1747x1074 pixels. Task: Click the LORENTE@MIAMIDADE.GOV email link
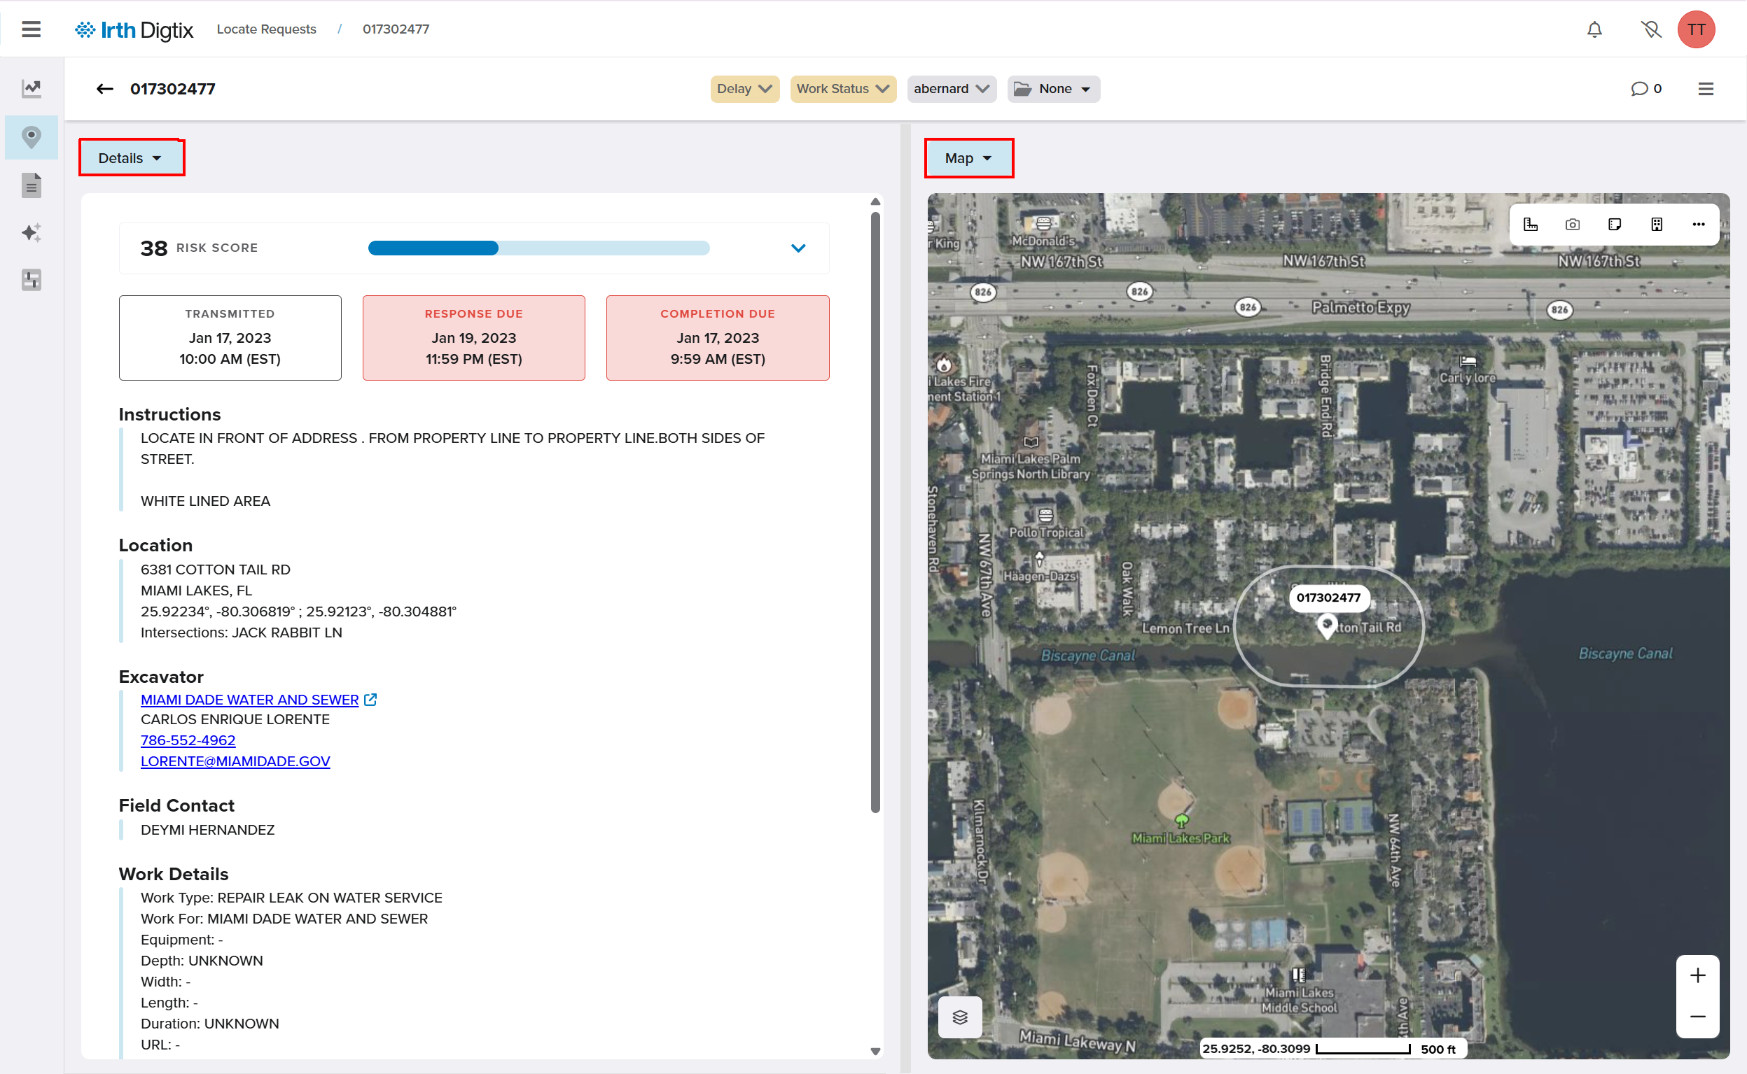pos(235,761)
